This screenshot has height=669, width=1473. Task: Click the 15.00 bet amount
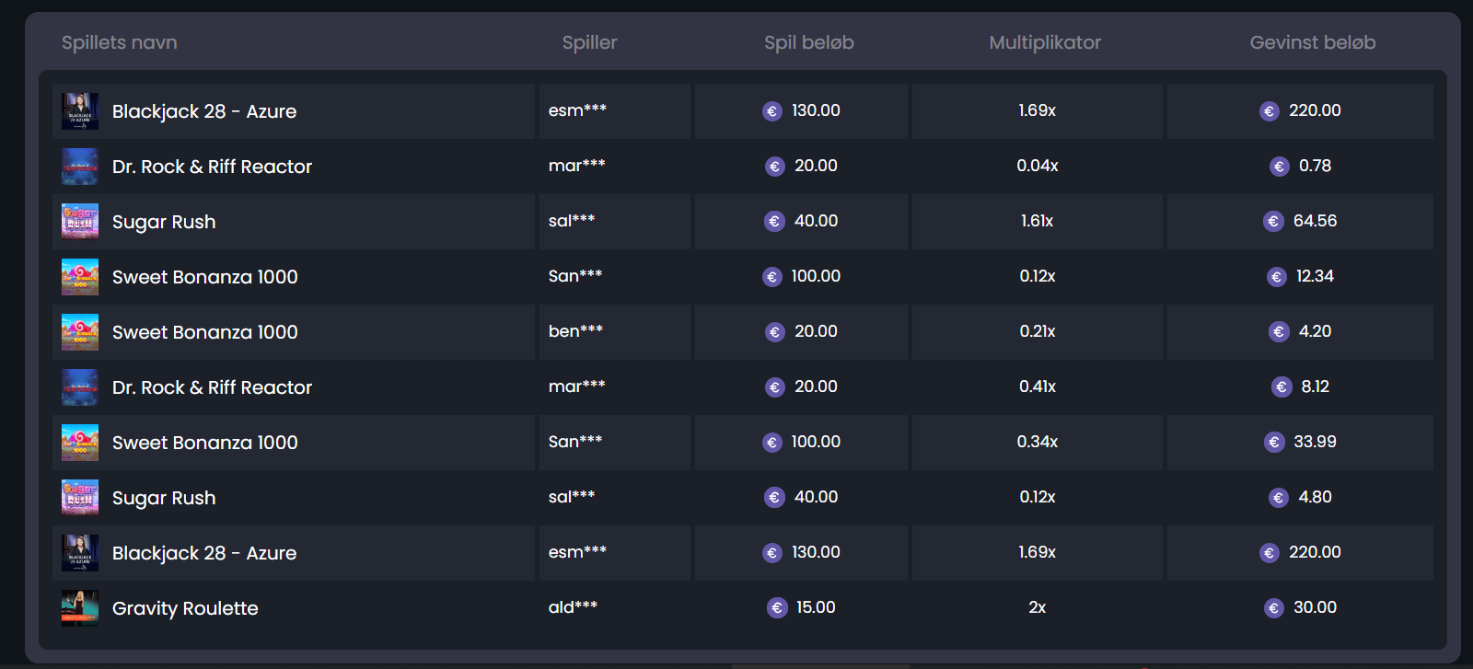[x=816, y=607]
